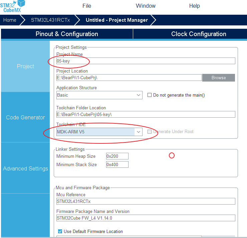Screen dimensions: 247x238
Task: Switch to Pinout & Configuration tab
Action: click(x=67, y=34)
